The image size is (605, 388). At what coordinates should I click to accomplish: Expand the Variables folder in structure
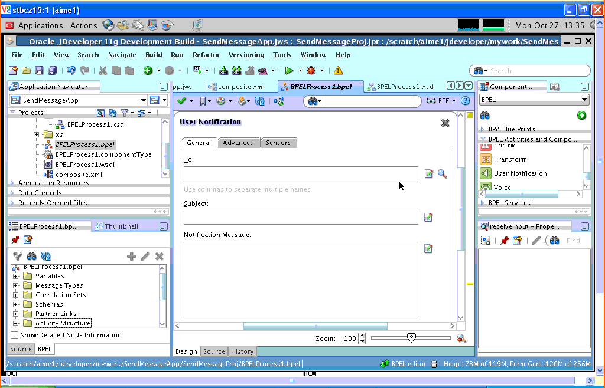point(15,276)
